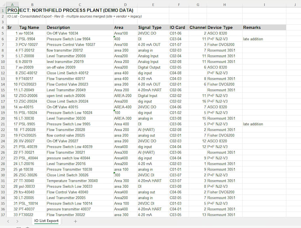Select the tag cell XV-20027

coord(32,141)
